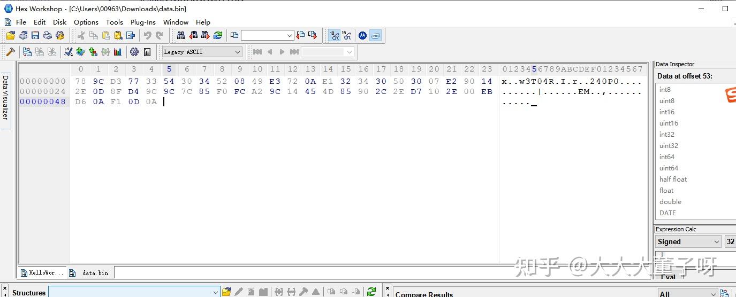Click the First bookmark navigation arrow
This screenshot has height=297, width=736.
click(257, 52)
